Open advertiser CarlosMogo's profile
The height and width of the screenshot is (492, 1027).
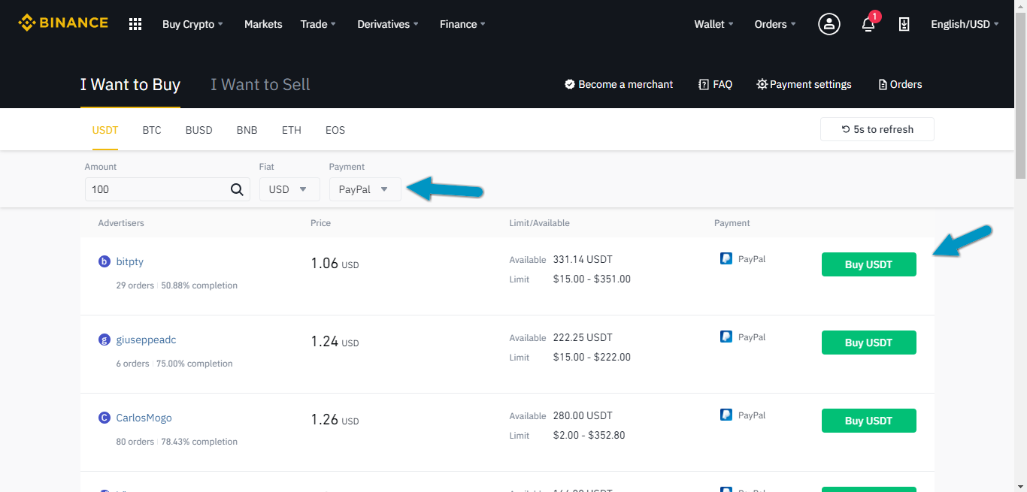point(144,418)
